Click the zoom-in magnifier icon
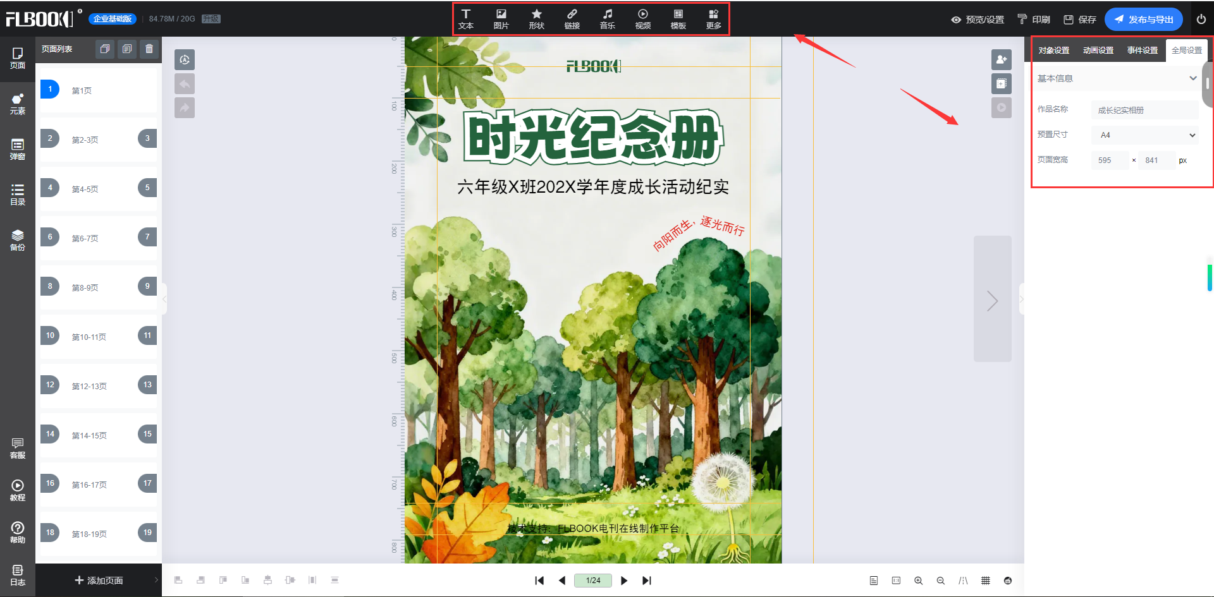Viewport: 1214px width, 597px height. pyautogui.click(x=918, y=581)
